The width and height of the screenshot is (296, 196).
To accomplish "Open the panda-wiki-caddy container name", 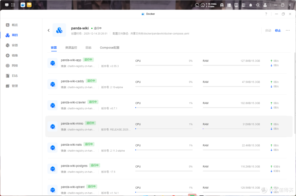I will (x=72, y=81).
